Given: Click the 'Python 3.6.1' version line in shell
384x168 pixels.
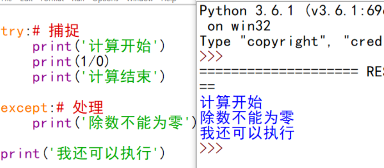Looking at the screenshot, I should pyautogui.click(x=292, y=11).
